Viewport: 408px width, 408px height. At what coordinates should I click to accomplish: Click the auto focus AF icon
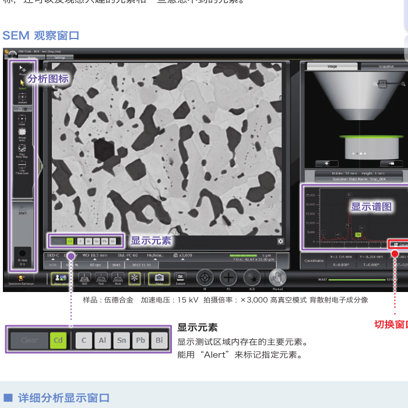(x=205, y=278)
